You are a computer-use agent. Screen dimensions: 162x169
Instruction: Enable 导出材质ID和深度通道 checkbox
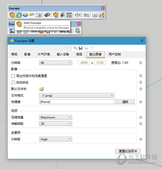click(13, 76)
